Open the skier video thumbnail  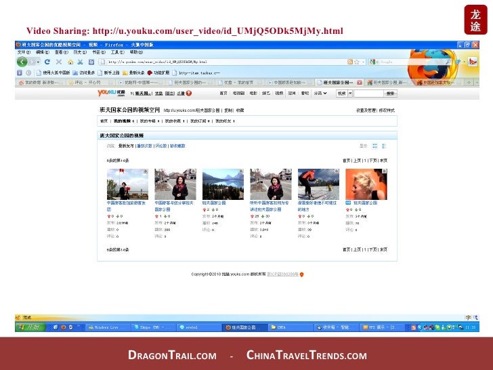tap(318, 184)
